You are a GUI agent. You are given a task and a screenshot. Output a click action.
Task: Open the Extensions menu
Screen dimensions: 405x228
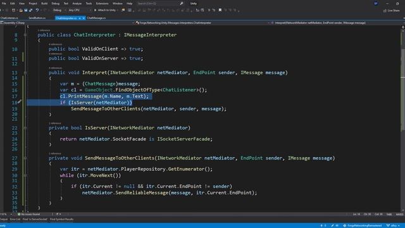[x=102, y=4]
